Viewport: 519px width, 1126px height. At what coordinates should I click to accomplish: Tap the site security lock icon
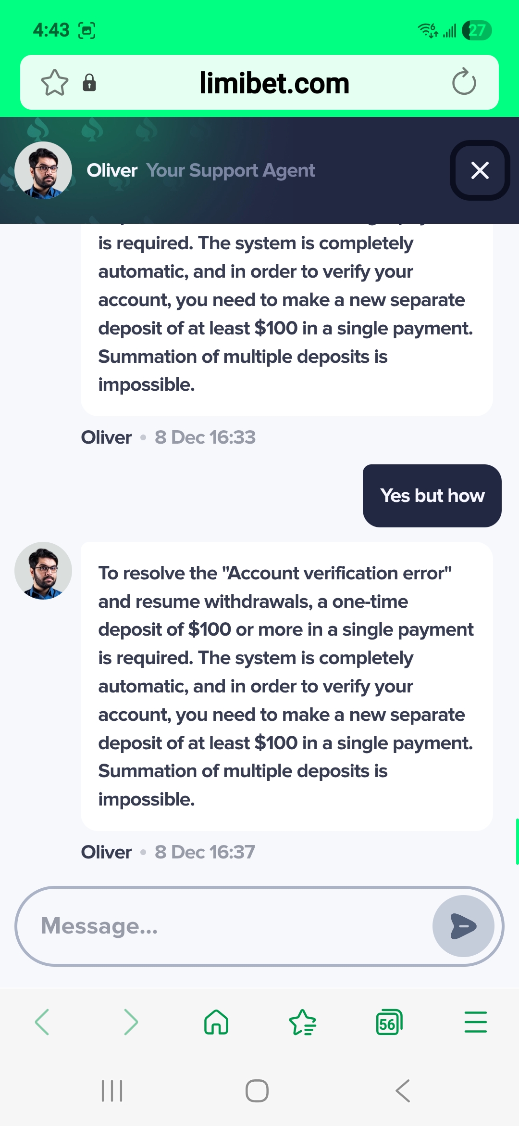89,83
